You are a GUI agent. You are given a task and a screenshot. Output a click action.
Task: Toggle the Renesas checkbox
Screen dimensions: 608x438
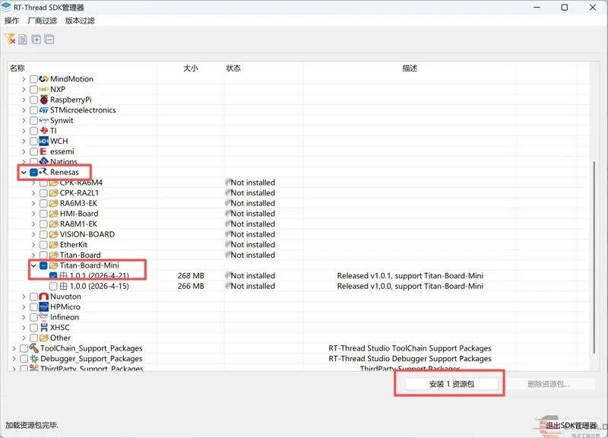point(33,173)
